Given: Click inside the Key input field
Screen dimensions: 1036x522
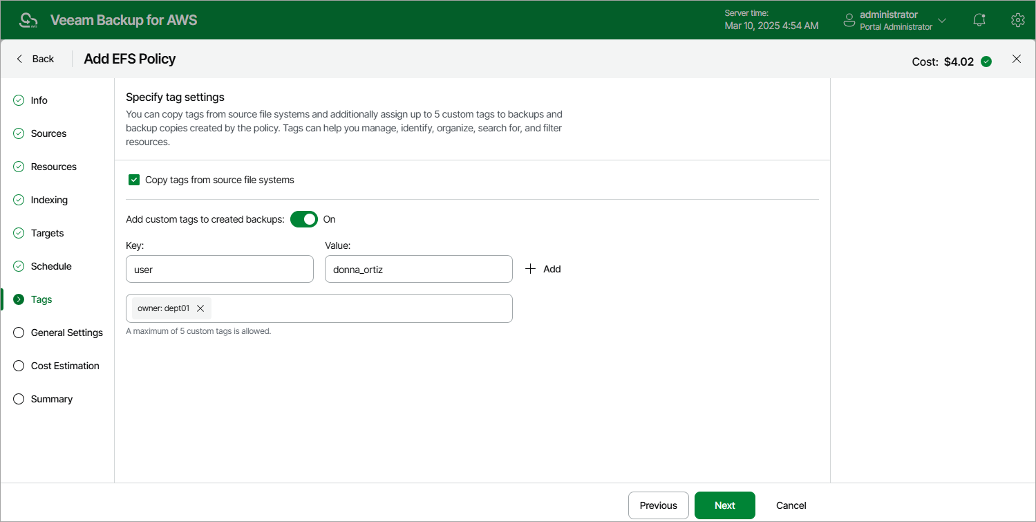Looking at the screenshot, I should [219, 269].
